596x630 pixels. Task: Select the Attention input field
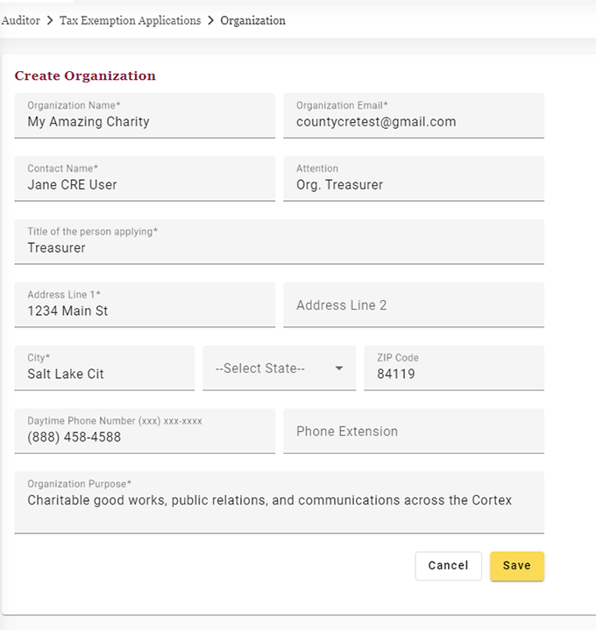click(x=413, y=185)
